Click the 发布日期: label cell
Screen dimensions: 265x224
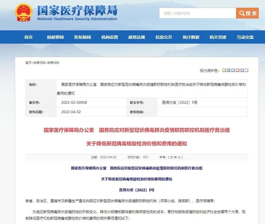[x=41, y=112]
